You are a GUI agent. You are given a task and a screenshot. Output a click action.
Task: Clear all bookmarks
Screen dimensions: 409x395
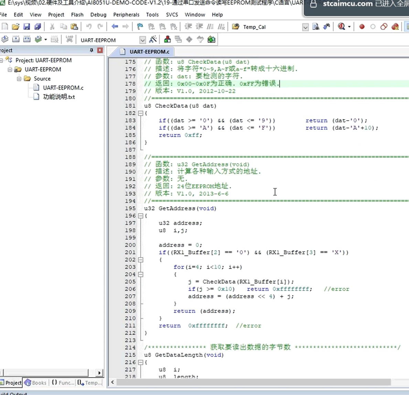pyautogui.click(x=173, y=26)
